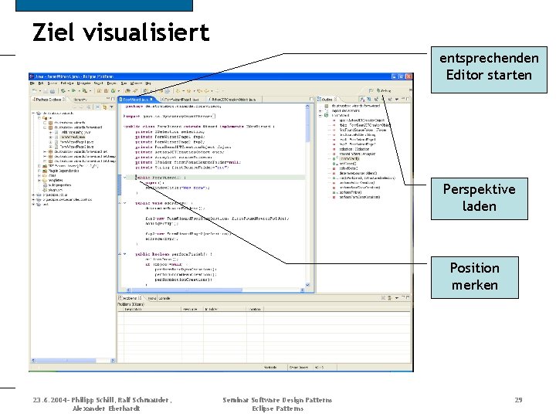Click the Debug bug icon in toolbar
The image size is (556, 417).
pos(63,91)
